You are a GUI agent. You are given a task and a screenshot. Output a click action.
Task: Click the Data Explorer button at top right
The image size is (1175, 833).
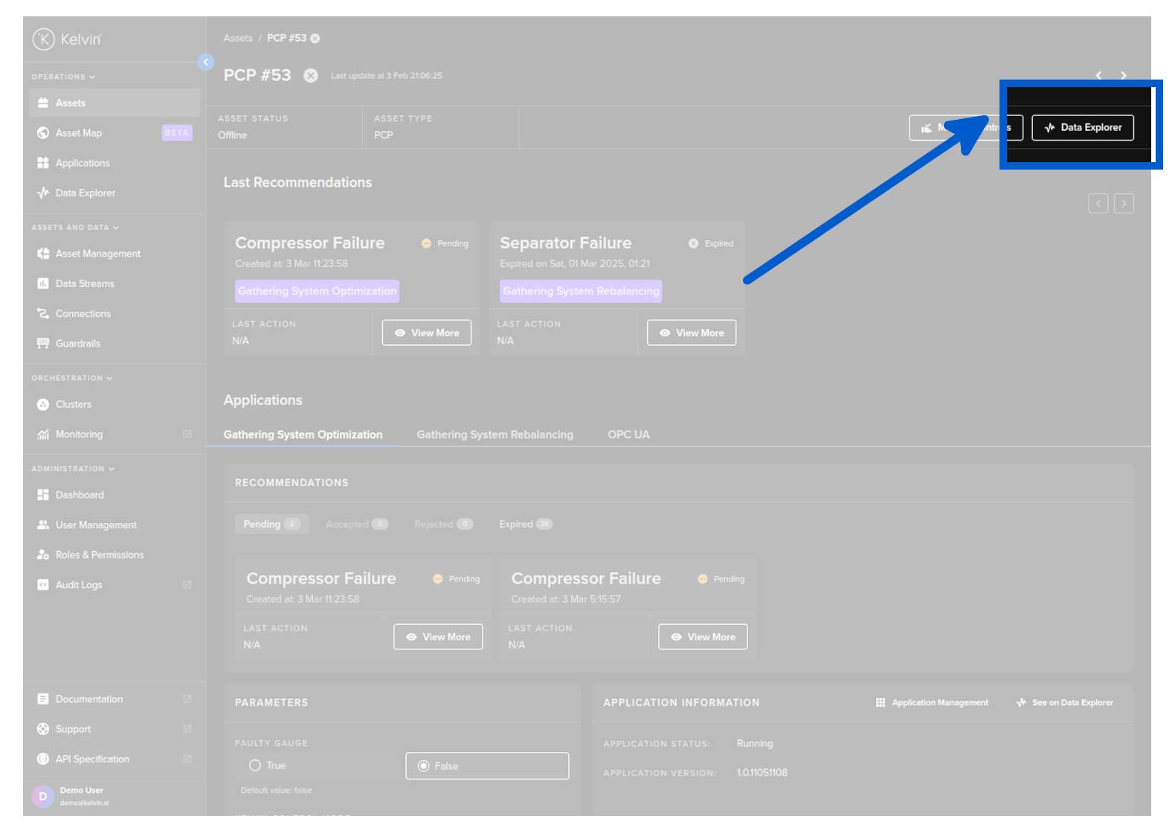[x=1082, y=128]
